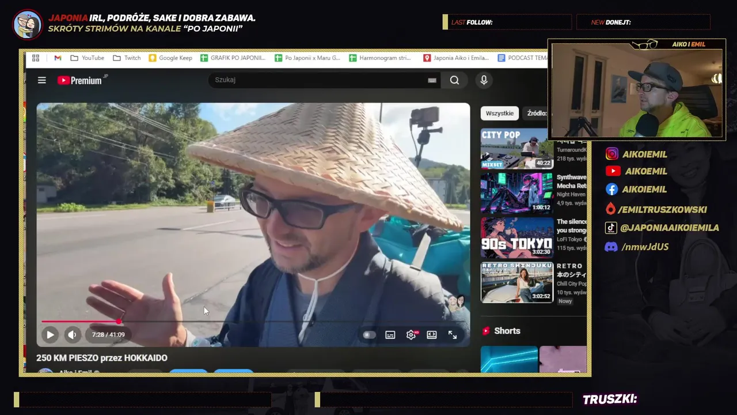Screen dimensions: 737x415
Task: Open the on-screen keyboard icon in search box
Action: (x=432, y=80)
